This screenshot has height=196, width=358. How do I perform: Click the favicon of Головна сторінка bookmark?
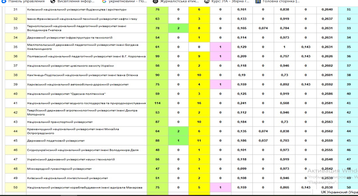click(258, 1)
